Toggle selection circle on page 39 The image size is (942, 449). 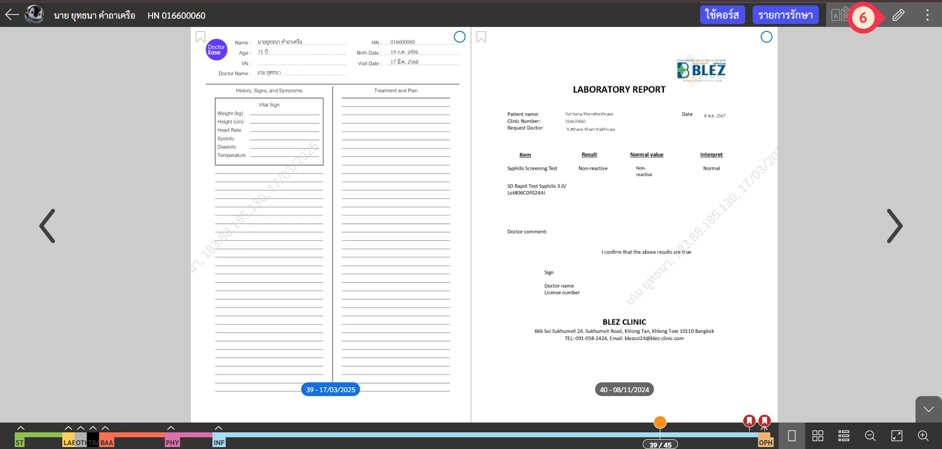pyautogui.click(x=459, y=37)
